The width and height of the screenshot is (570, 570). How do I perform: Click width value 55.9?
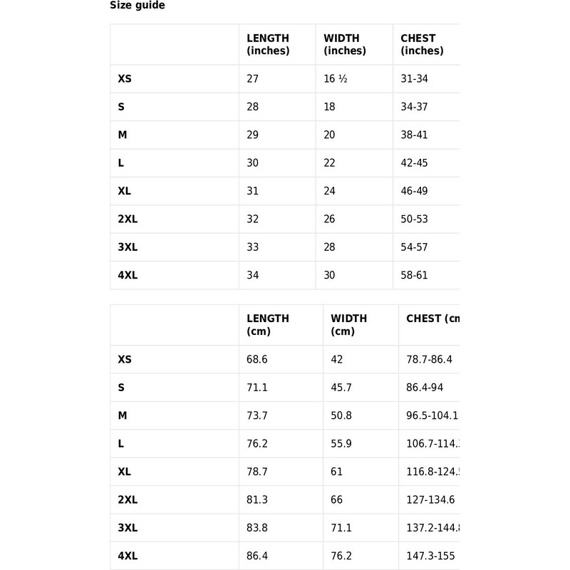click(x=341, y=444)
